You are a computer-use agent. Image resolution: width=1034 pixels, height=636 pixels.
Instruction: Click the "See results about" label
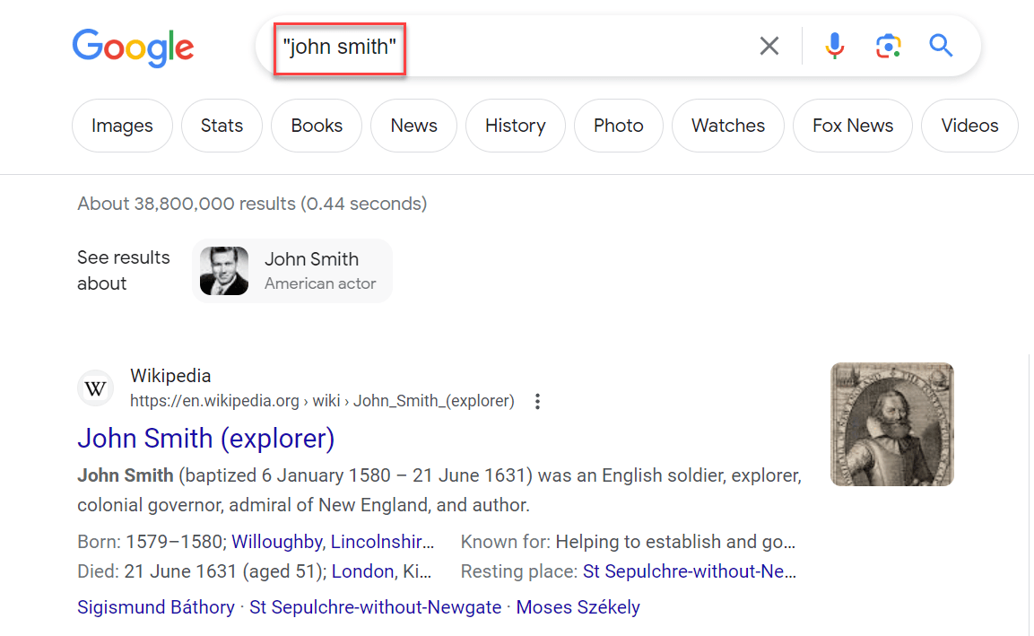pyautogui.click(x=124, y=271)
